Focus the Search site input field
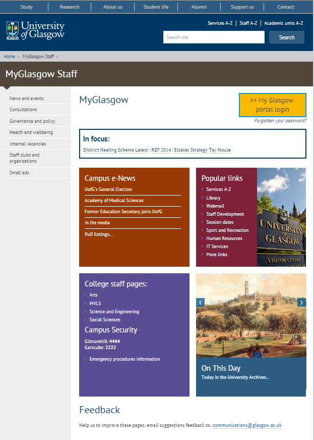Viewport: 314px width, 440px height. pyautogui.click(x=214, y=37)
